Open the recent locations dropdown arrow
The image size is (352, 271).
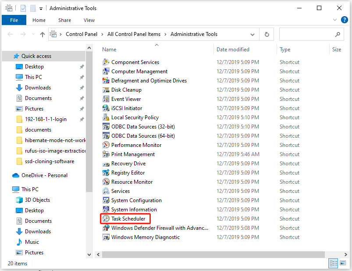33,34
